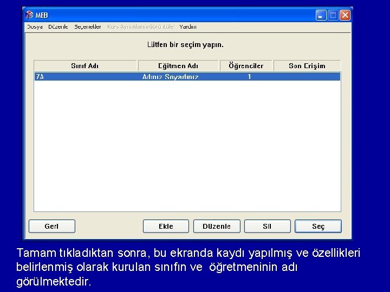Open the Seçenekler menu
Viewport: 390px width, 292px height.
88,27
